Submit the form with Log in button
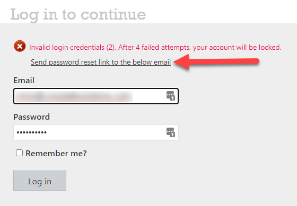The image size is (297, 206). point(40,181)
